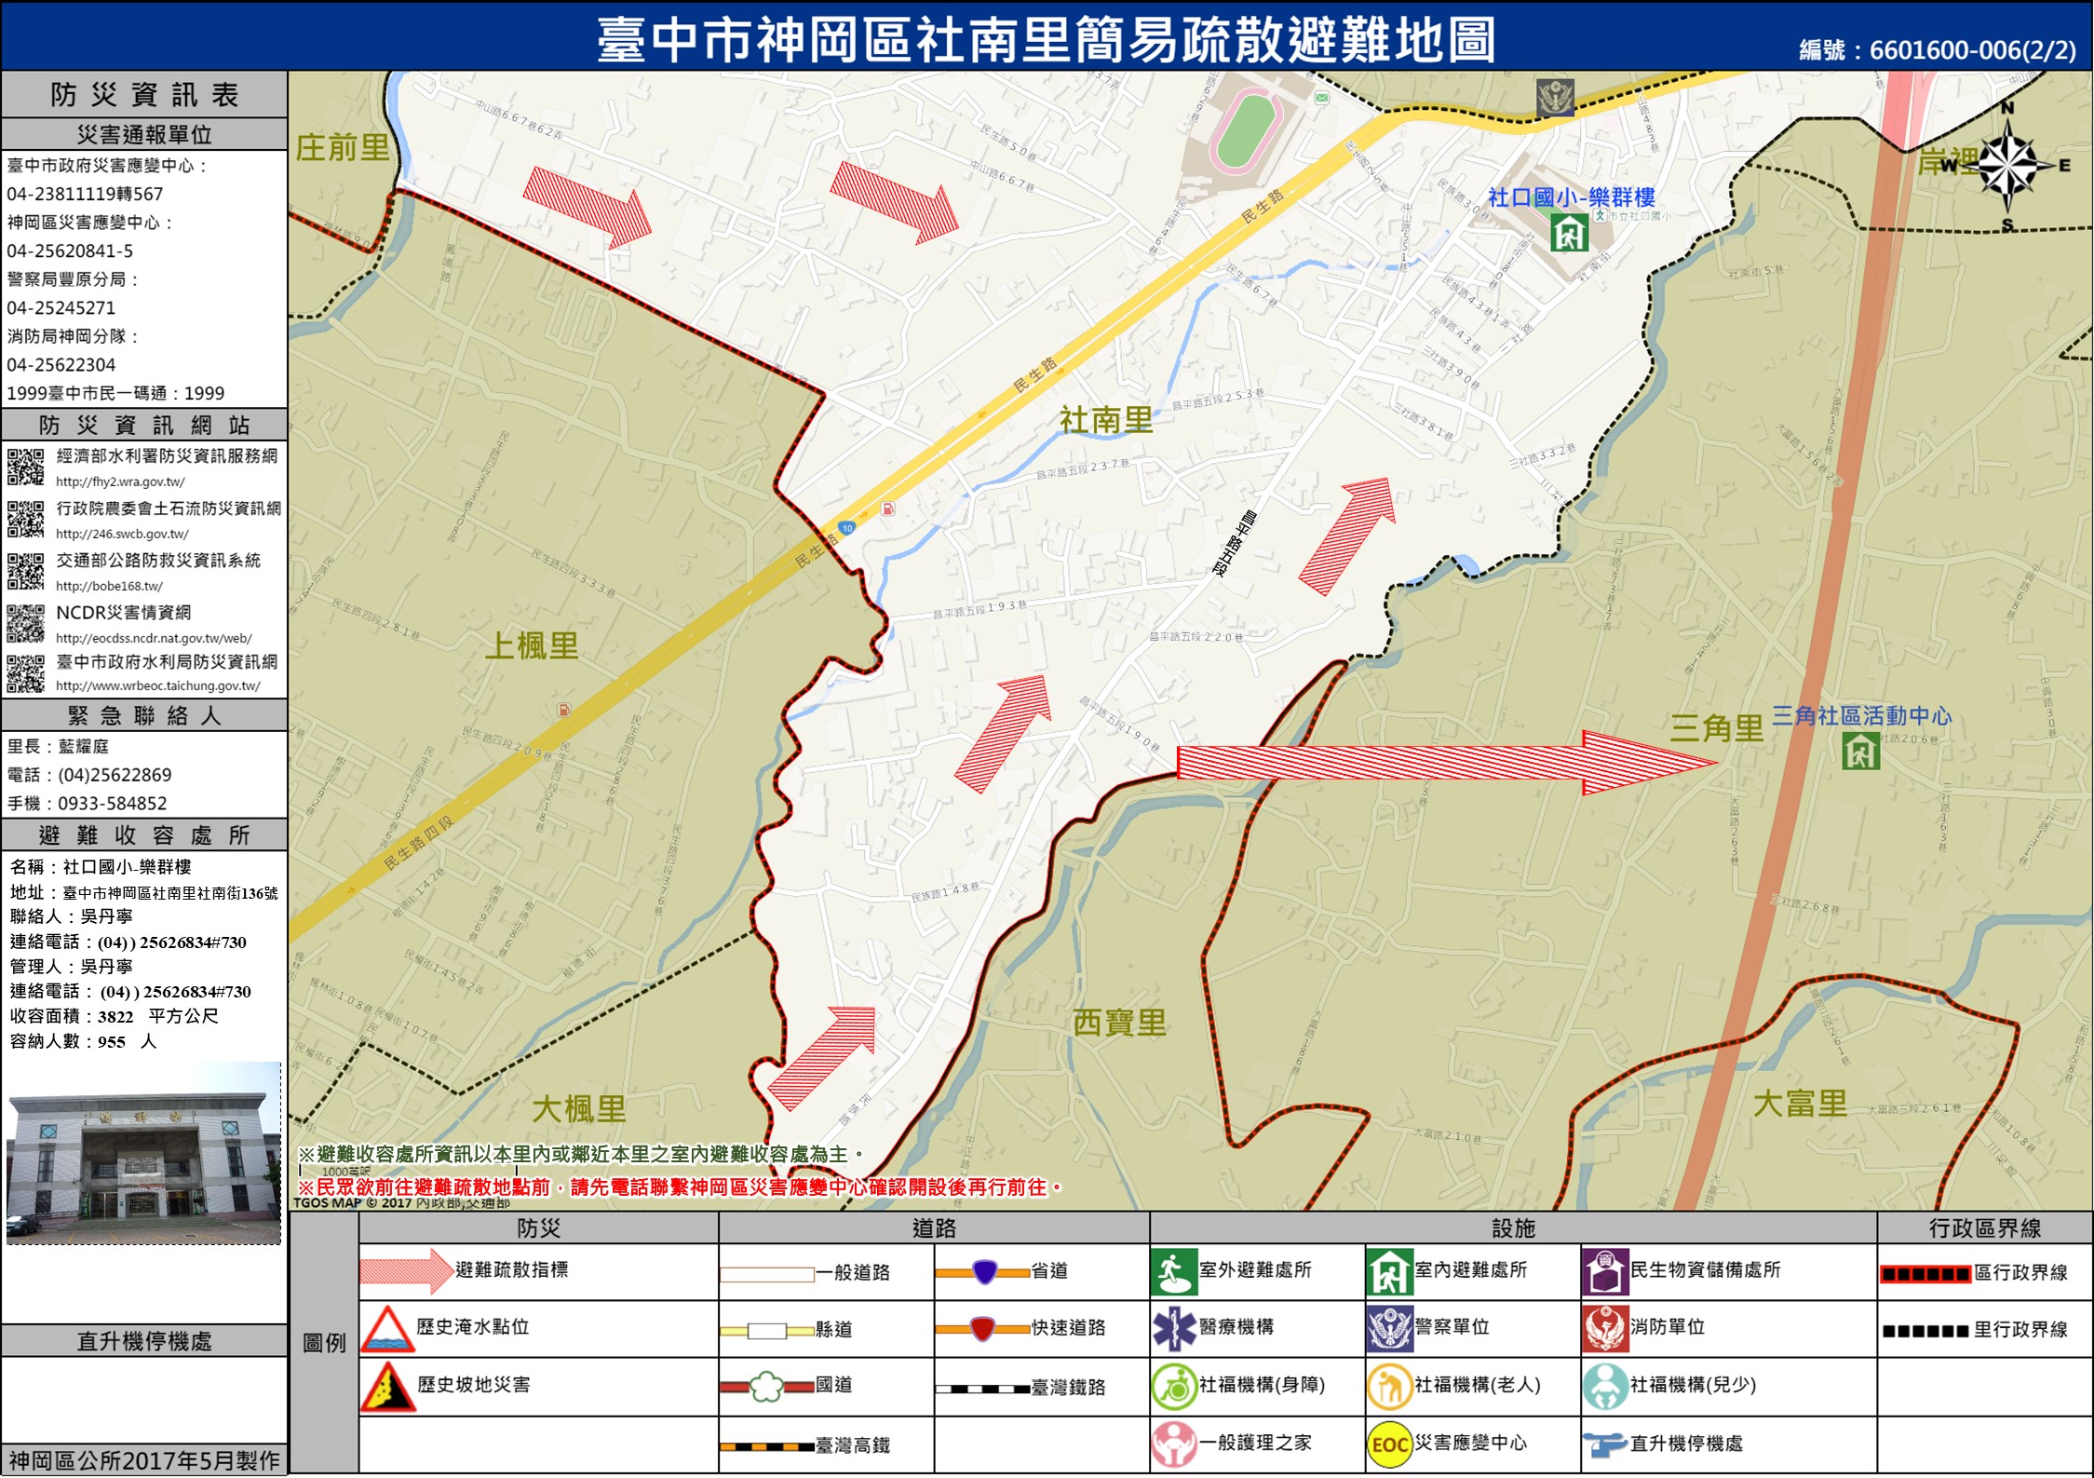Click the 室外避難處所 green legend icon
The height and width of the screenshot is (1478, 2094).
1173,1272
